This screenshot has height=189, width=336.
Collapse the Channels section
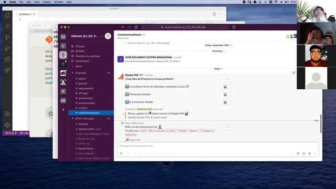(72, 73)
